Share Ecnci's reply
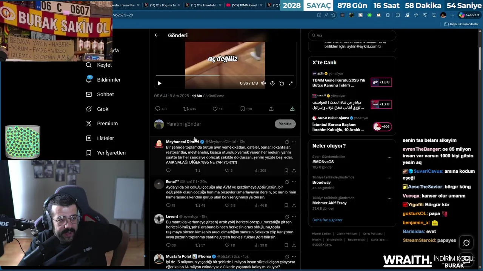Viewport: 483px width, 271px height. coord(294,206)
